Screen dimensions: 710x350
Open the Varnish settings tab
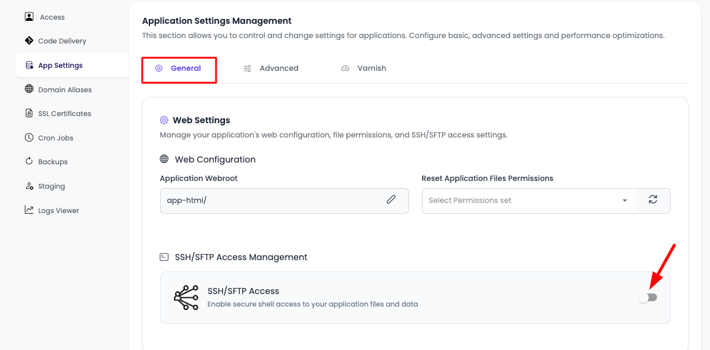(371, 68)
